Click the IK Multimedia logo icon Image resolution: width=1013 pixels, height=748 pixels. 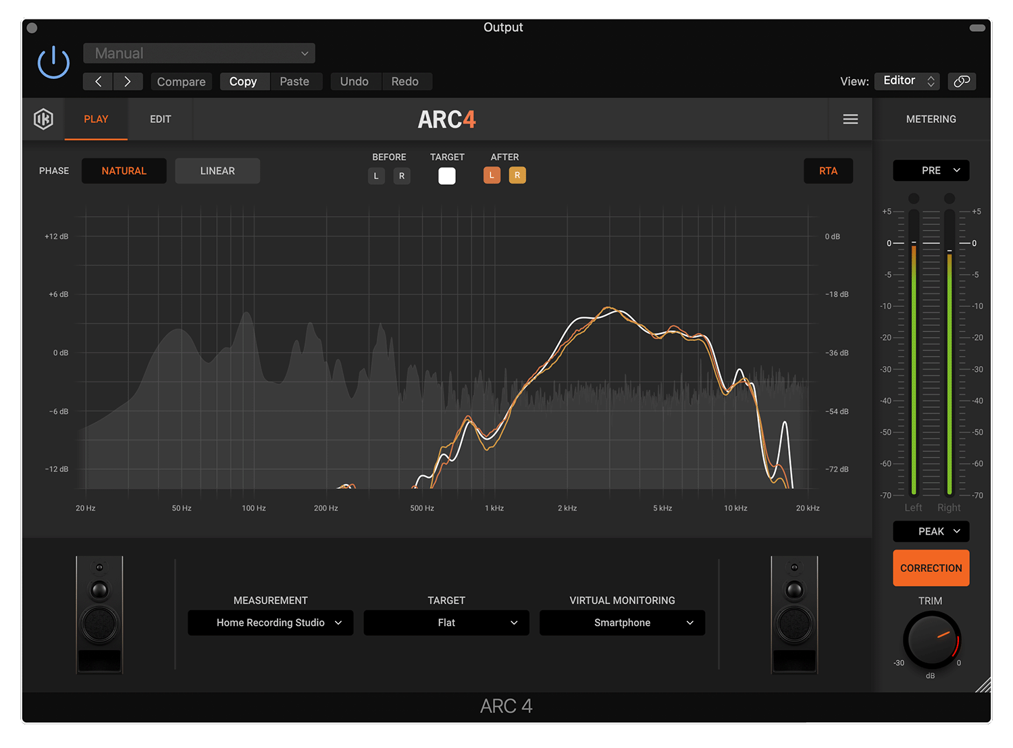[43, 119]
